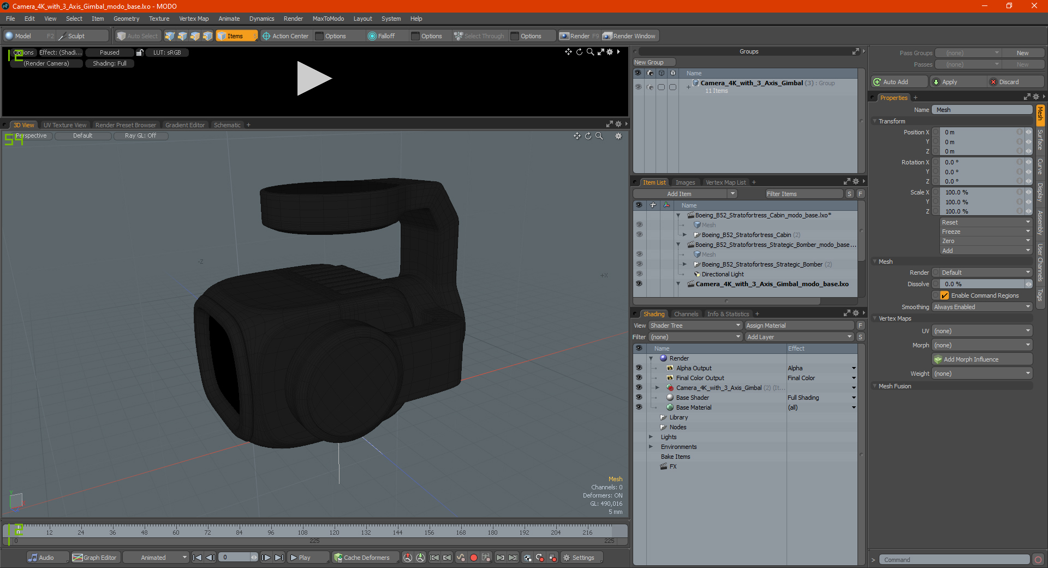Expand the Boeing_B52_Stratofortress_Cabin tree item
Image resolution: width=1048 pixels, height=568 pixels.
(684, 235)
